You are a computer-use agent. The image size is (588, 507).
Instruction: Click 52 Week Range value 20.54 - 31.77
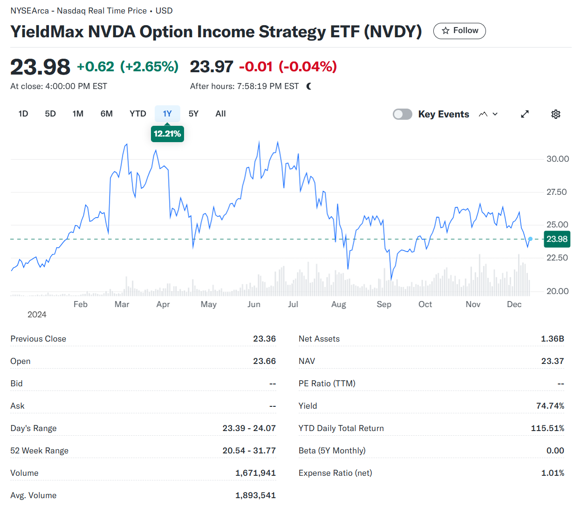[x=249, y=451]
